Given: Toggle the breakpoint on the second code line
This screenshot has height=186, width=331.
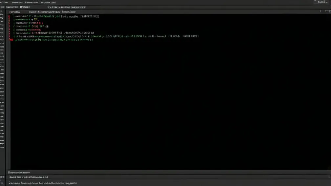Looking at the screenshot, I should click(x=9, y=20).
